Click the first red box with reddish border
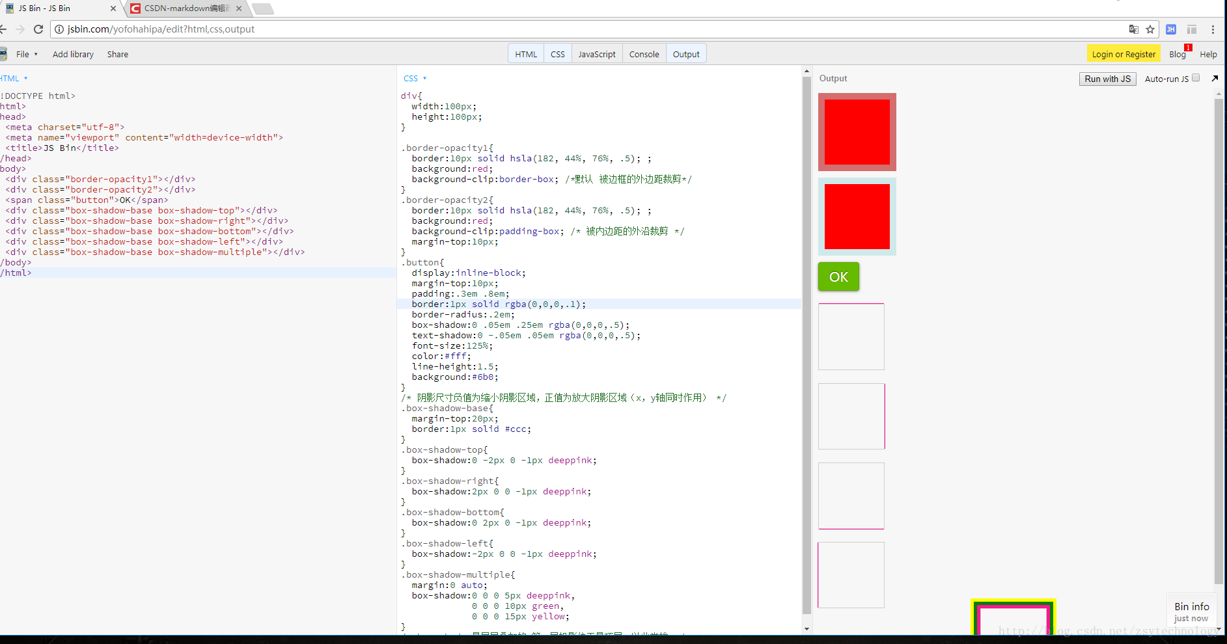 [857, 132]
